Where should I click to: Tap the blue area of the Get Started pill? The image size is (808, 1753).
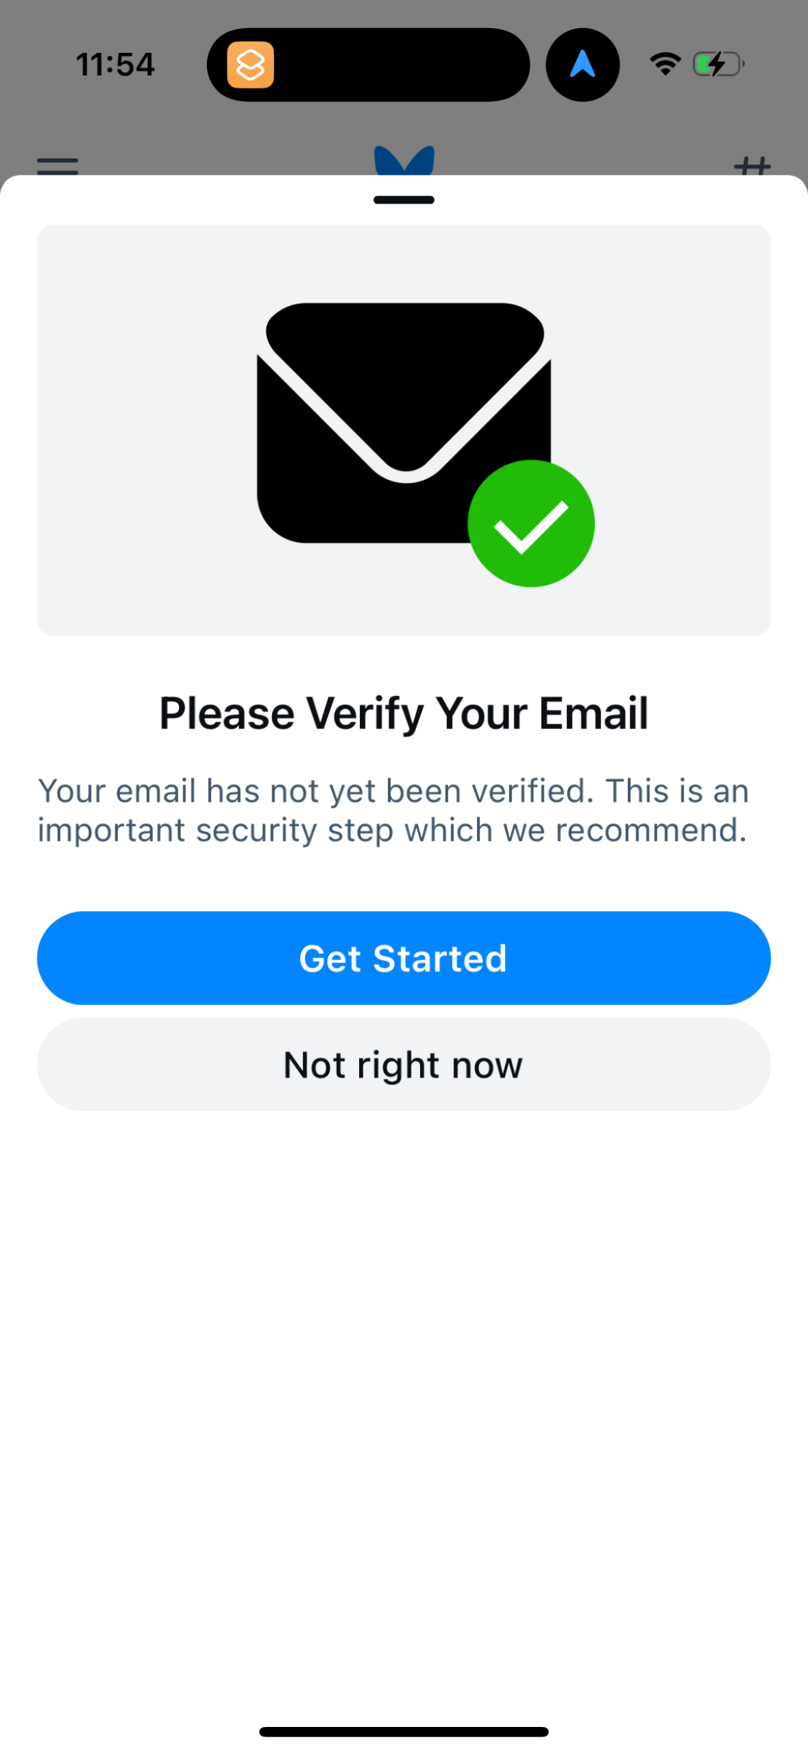tap(137, 957)
